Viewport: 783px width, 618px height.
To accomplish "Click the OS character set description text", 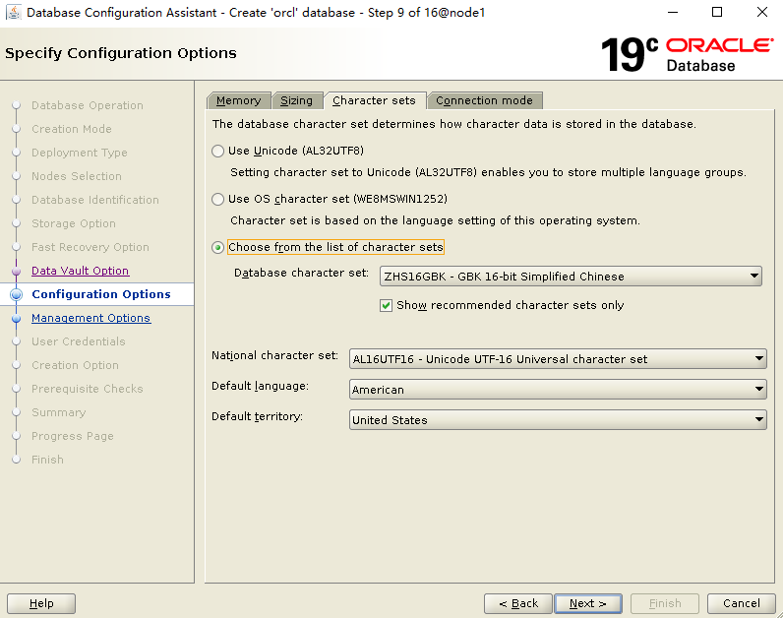I will coord(435,220).
